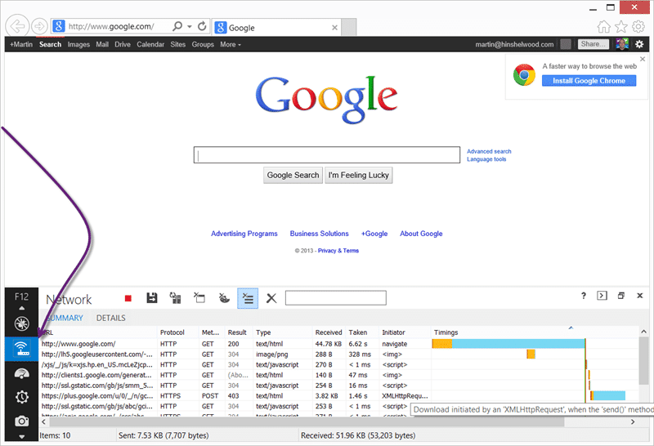Switch to the DETAILS tab
The height and width of the screenshot is (446, 654).
click(110, 318)
